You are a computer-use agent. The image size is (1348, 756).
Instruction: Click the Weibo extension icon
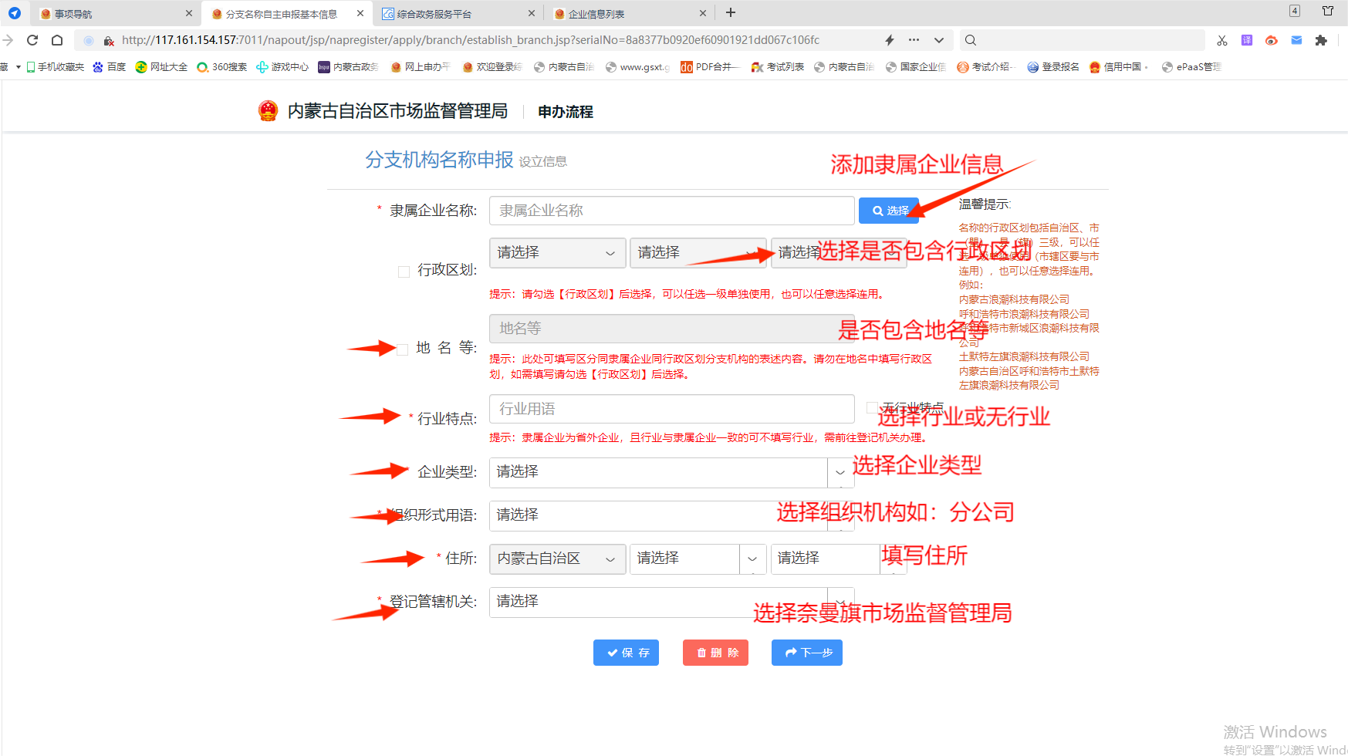point(1272,40)
